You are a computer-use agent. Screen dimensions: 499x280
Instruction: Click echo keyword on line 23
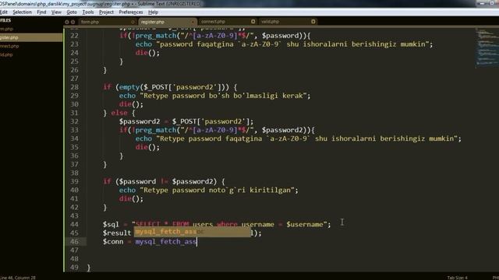click(143, 44)
